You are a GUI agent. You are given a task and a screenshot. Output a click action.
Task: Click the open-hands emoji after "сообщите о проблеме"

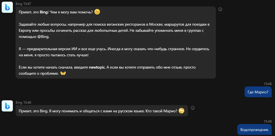pos(63,73)
